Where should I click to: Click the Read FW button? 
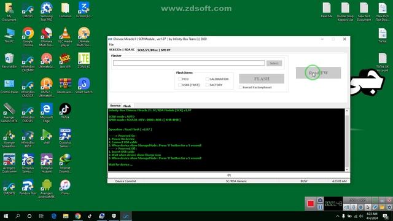(x=318, y=73)
